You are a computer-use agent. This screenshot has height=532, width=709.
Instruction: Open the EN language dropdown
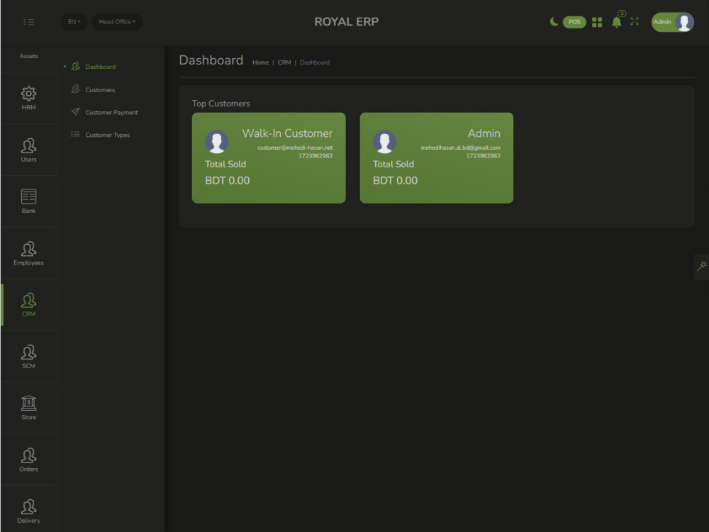(x=74, y=22)
